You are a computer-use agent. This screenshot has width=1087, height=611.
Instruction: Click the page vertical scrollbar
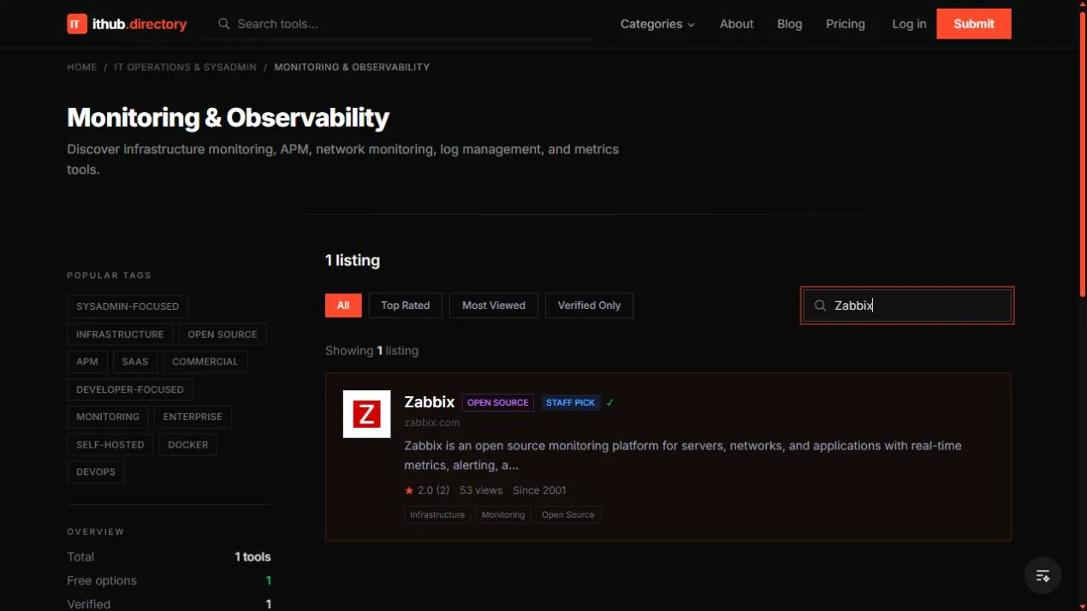(x=1082, y=154)
